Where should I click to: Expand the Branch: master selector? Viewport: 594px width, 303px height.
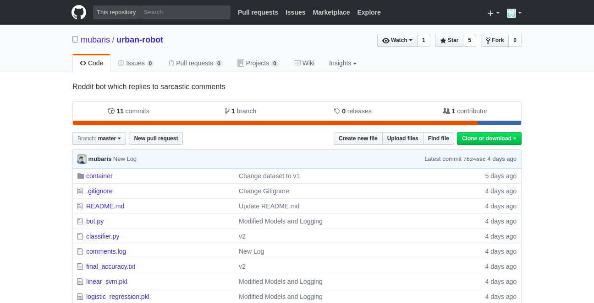click(x=99, y=138)
